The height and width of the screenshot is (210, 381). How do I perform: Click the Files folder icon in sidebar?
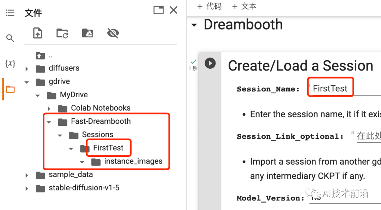tap(10, 89)
